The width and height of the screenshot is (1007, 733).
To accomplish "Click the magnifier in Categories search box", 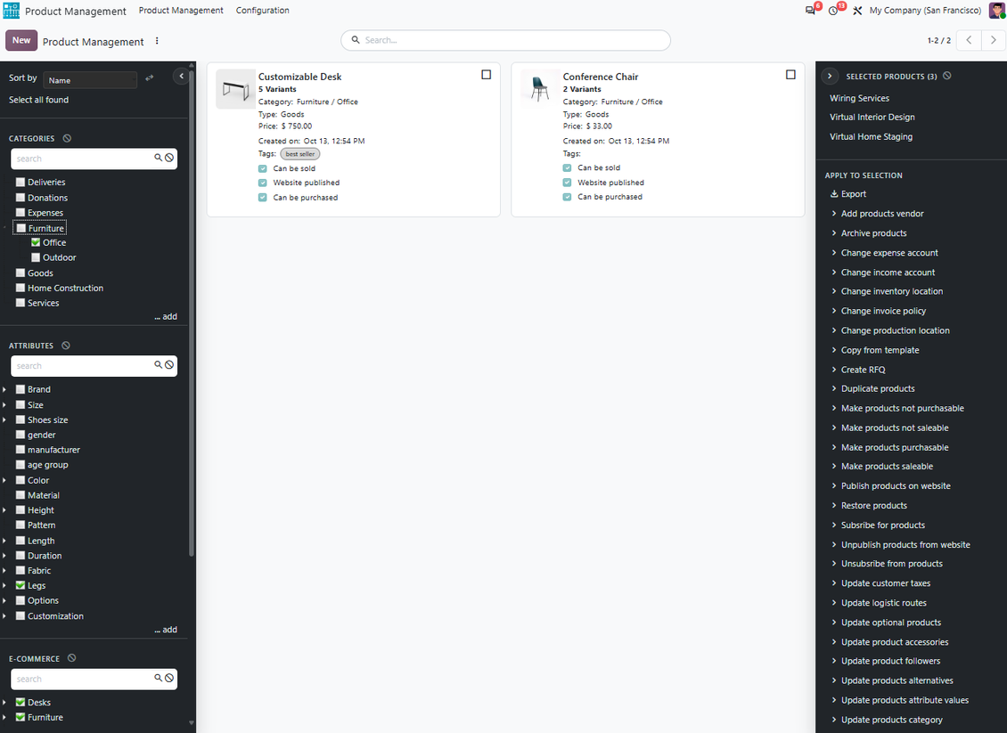I will click(x=158, y=158).
